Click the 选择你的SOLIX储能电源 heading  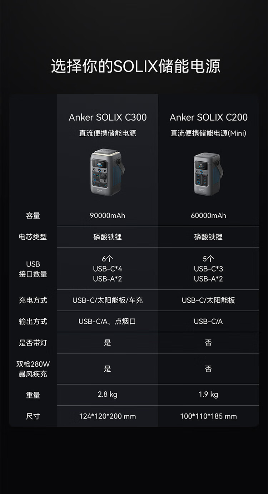(135, 66)
